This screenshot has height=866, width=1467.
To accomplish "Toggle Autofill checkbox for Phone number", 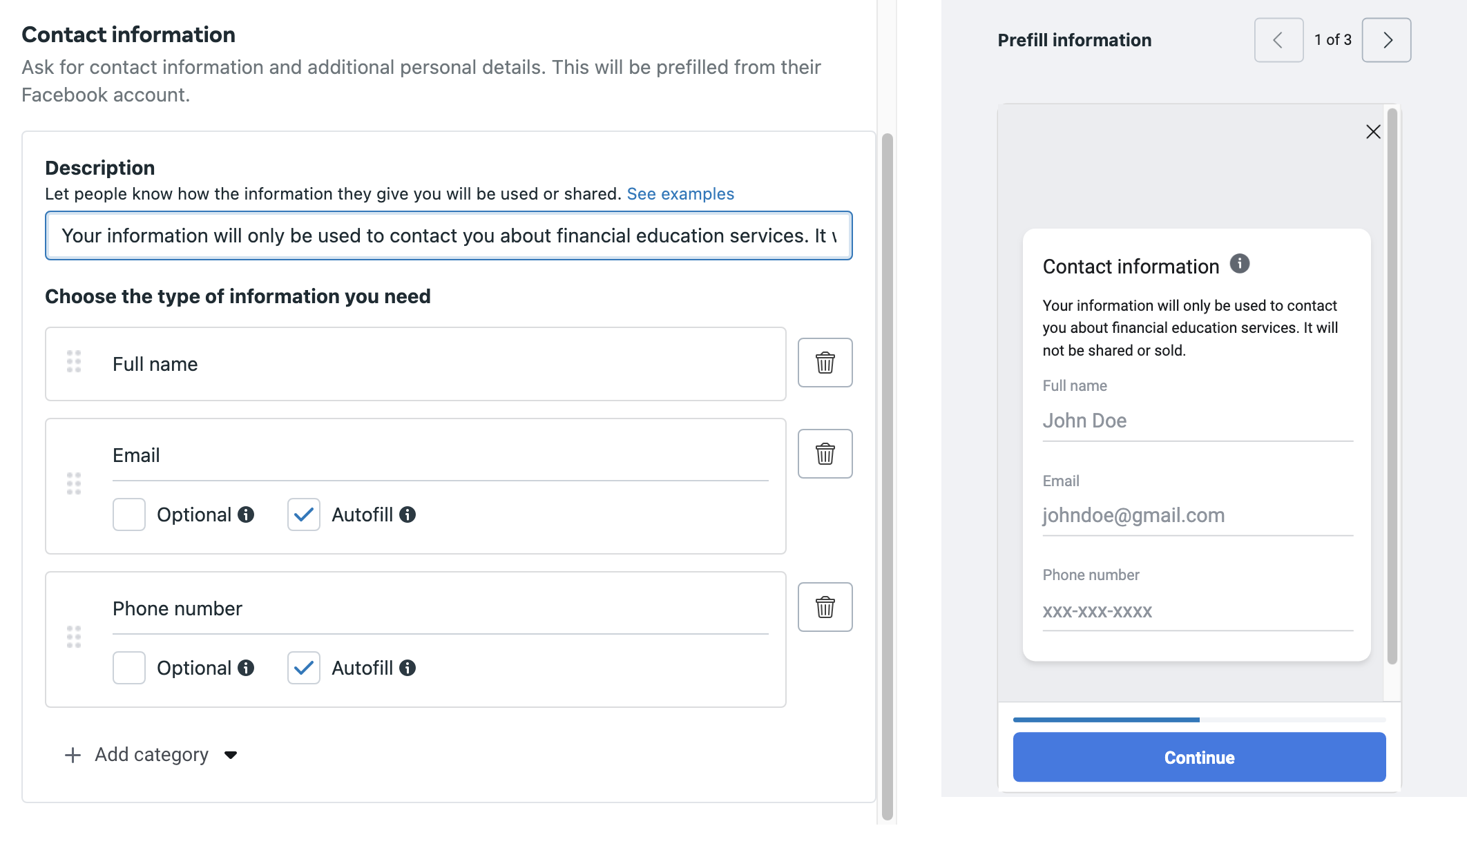I will (x=304, y=668).
